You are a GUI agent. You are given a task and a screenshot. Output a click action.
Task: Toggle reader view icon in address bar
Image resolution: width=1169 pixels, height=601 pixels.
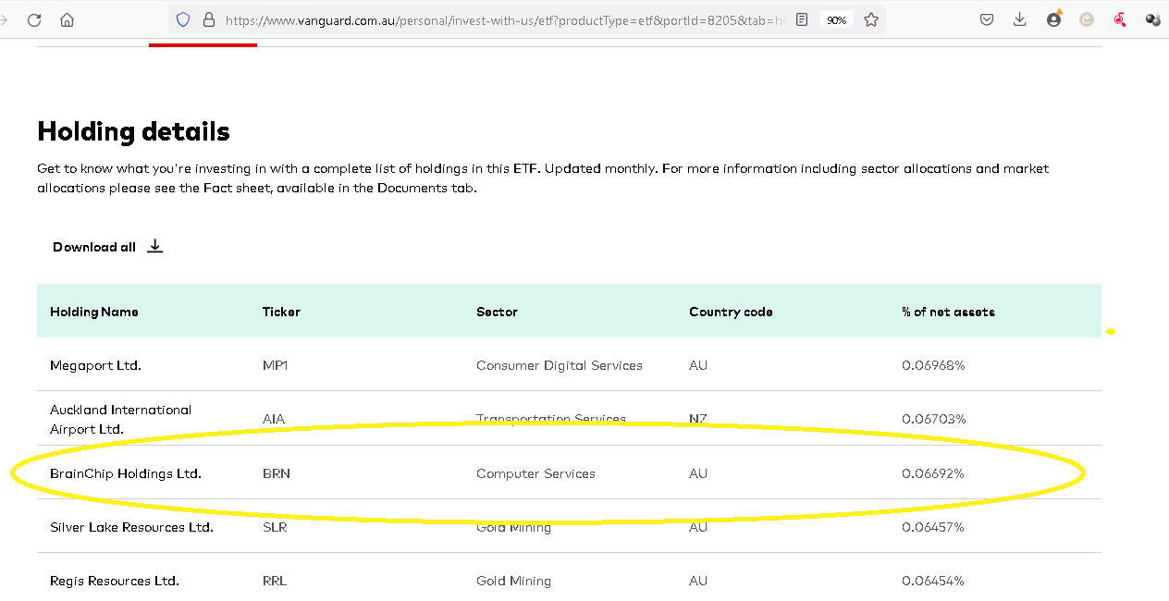coord(802,19)
